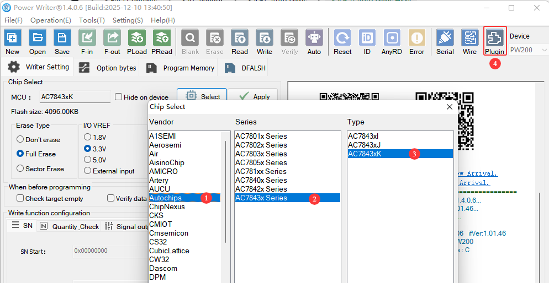Expand the Device PW200 dropdown
This screenshot has width=549, height=283.
pos(528,50)
